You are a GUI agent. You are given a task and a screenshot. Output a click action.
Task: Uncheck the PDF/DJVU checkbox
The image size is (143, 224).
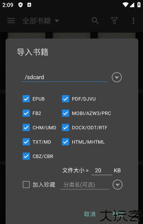click(x=66, y=99)
